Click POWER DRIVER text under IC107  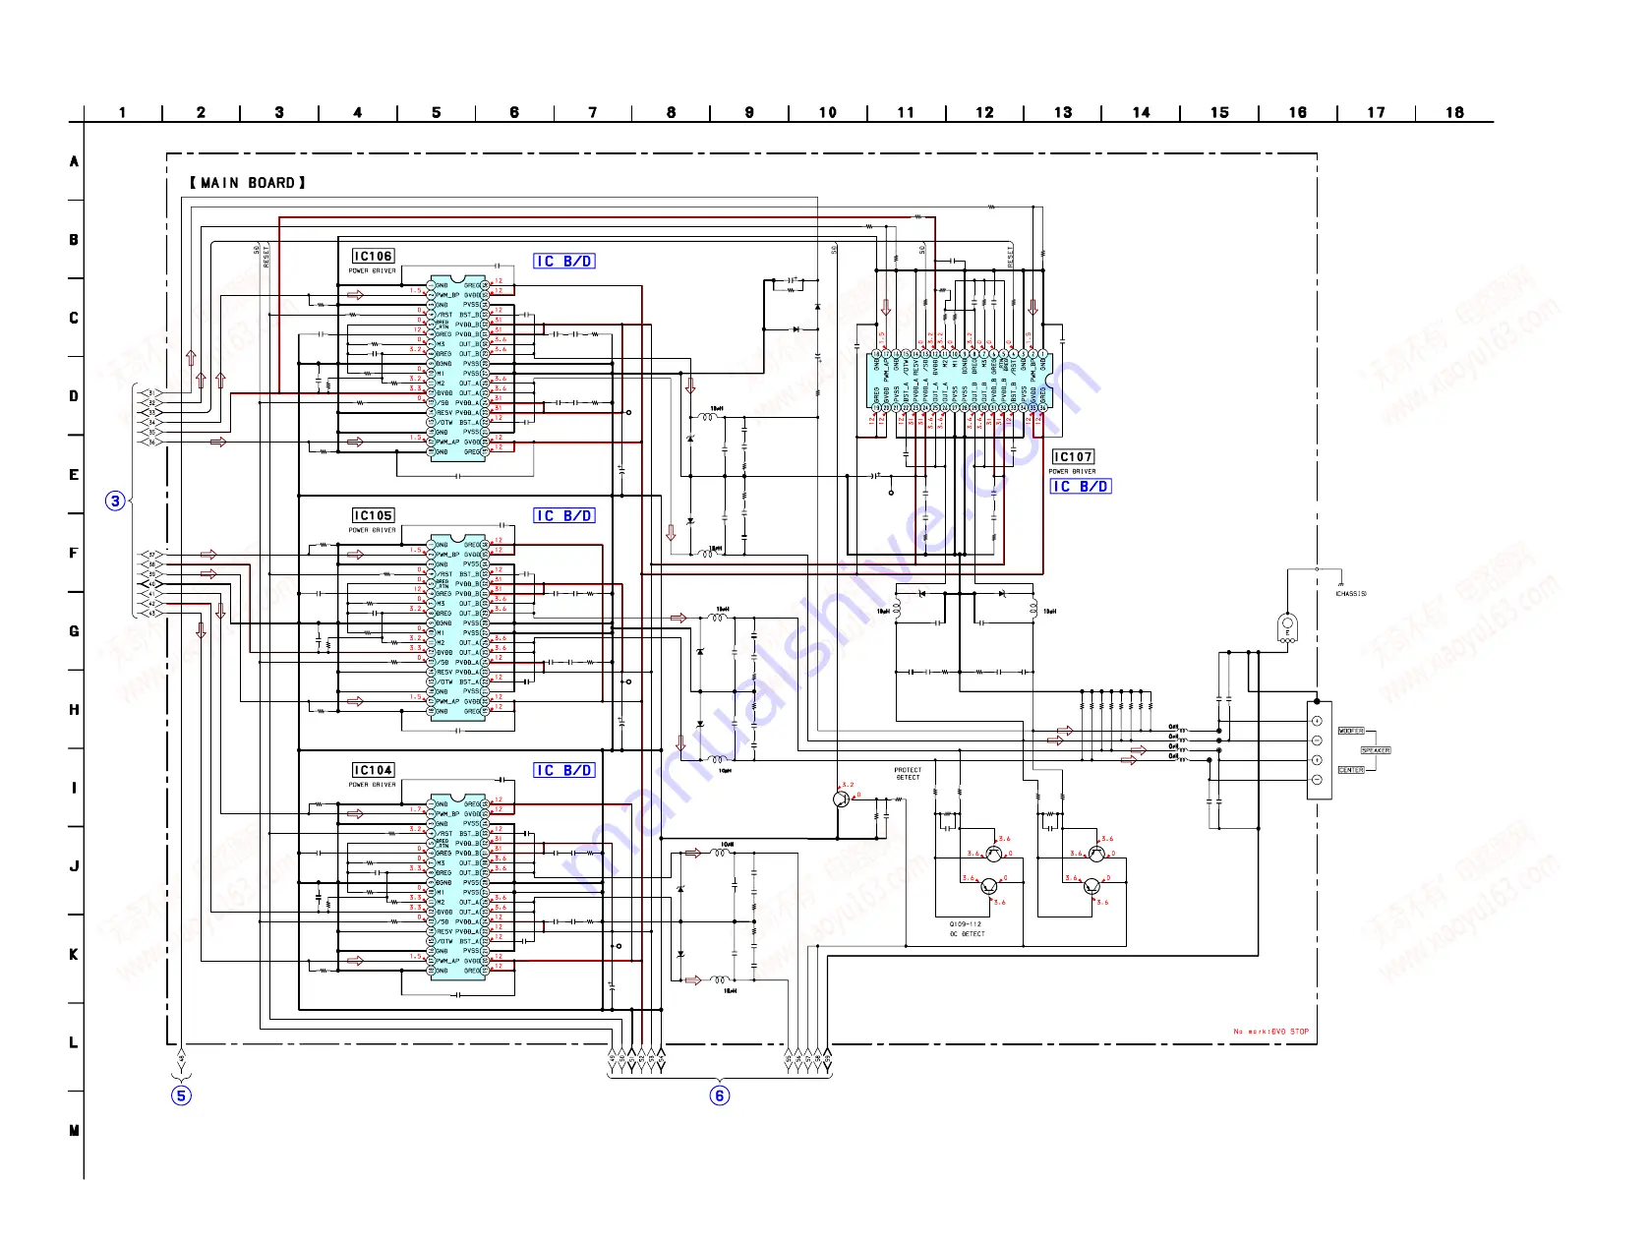click(x=1072, y=472)
